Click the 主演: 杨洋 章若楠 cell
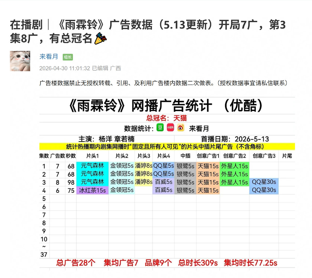The height and width of the screenshot is (278, 312). [x=107, y=139]
